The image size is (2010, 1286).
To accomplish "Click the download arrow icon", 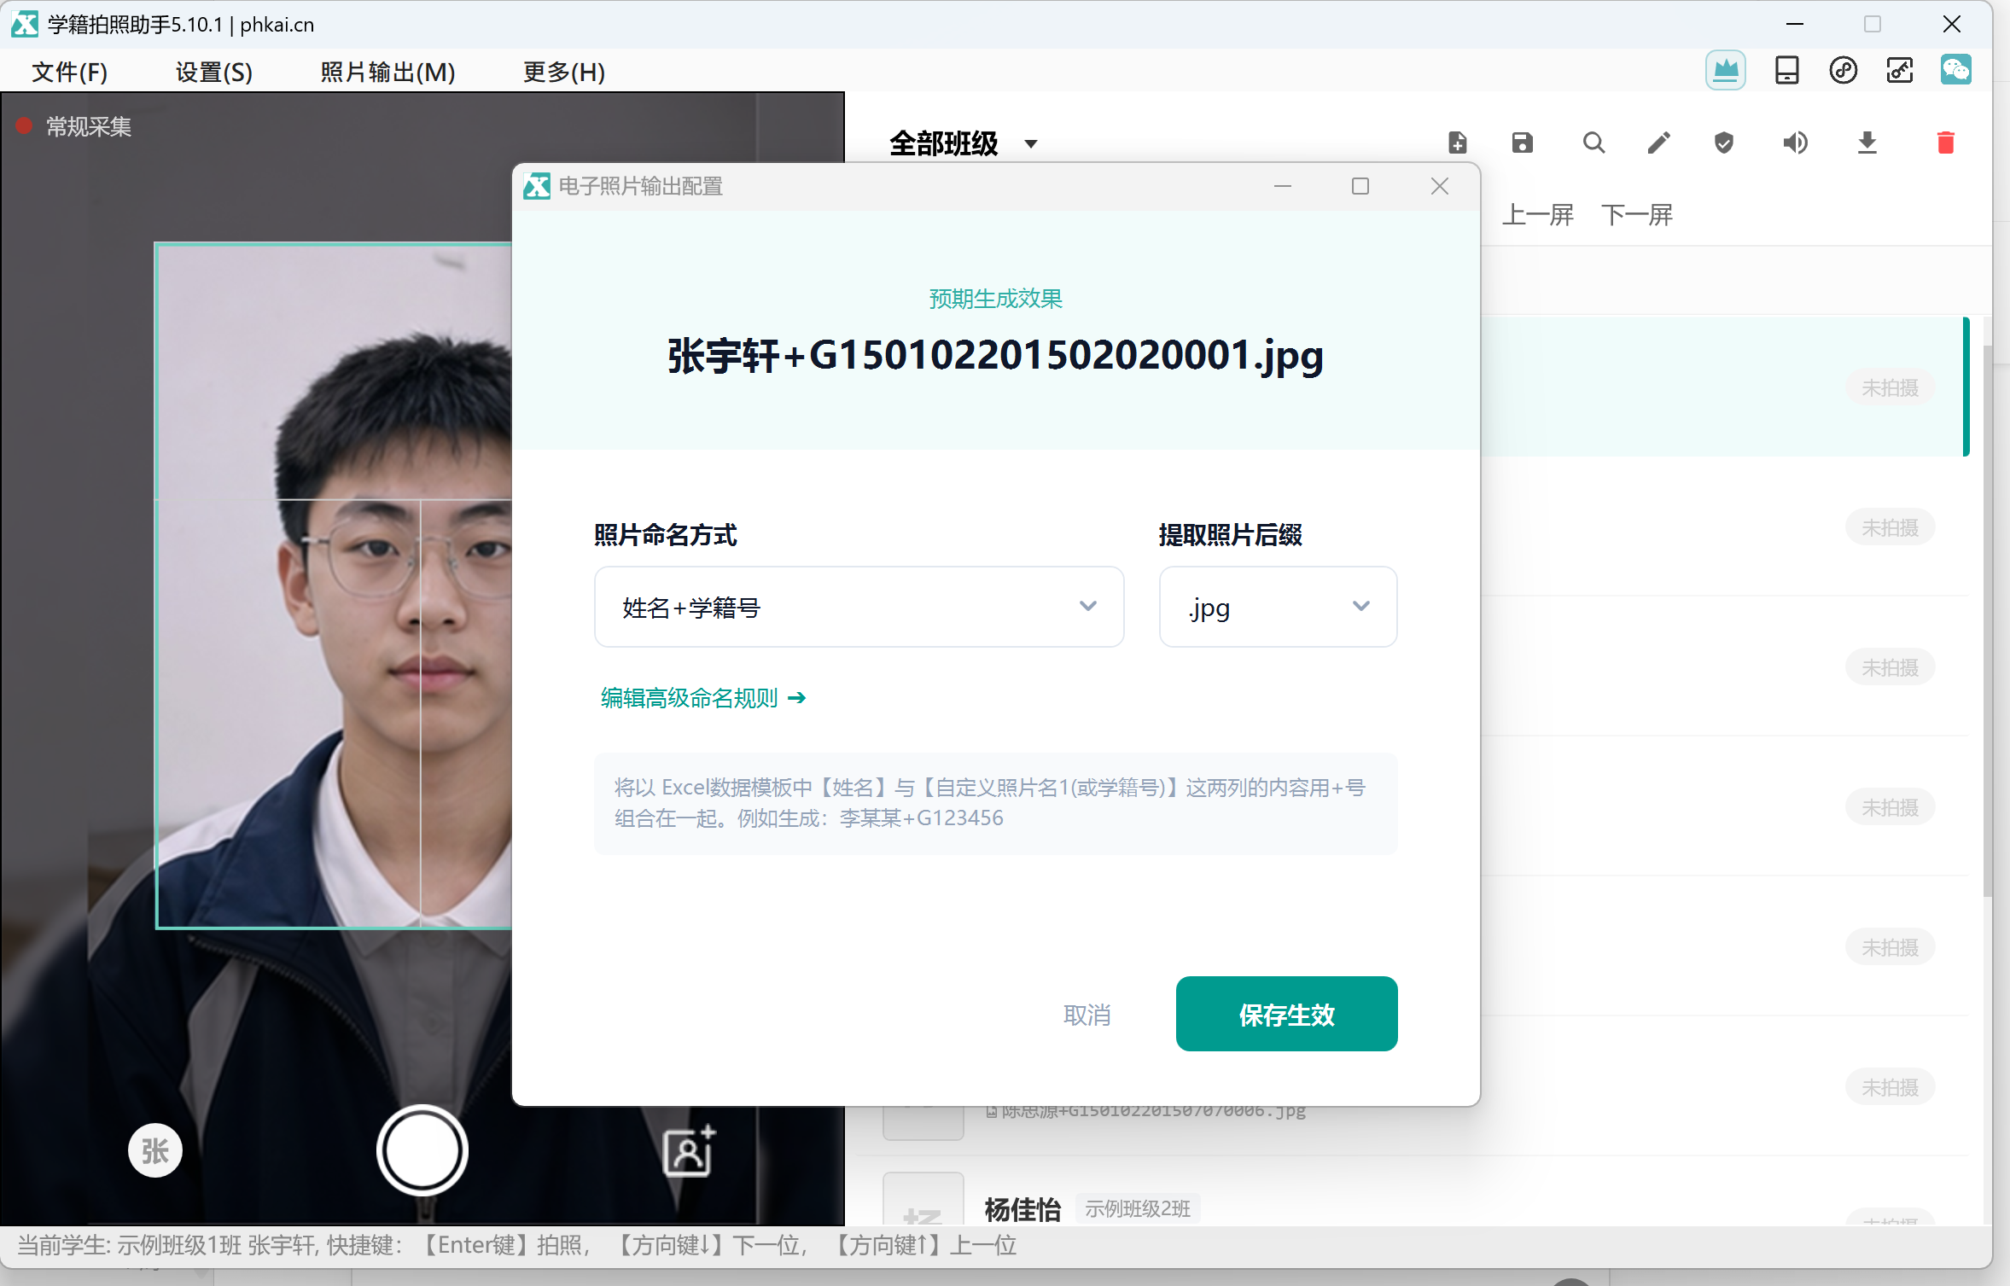I will pyautogui.click(x=1867, y=143).
